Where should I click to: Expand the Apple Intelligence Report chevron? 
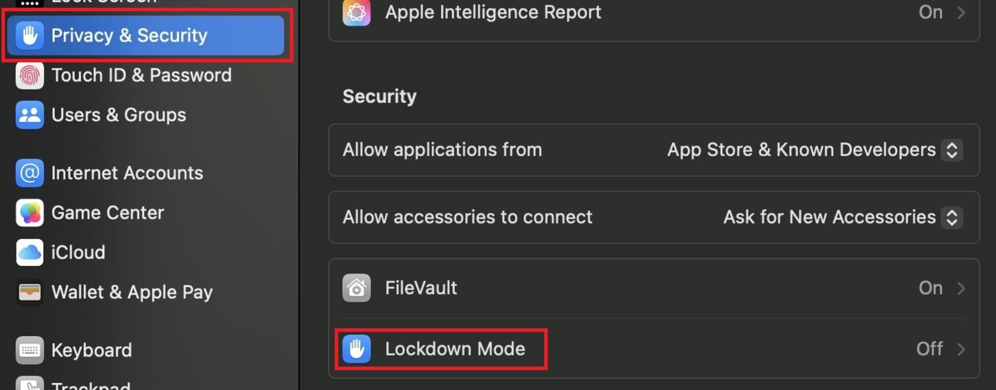[961, 12]
